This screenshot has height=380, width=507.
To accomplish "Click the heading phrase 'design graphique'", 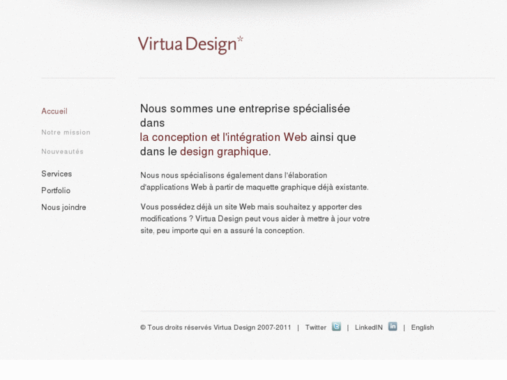I will [224, 152].
